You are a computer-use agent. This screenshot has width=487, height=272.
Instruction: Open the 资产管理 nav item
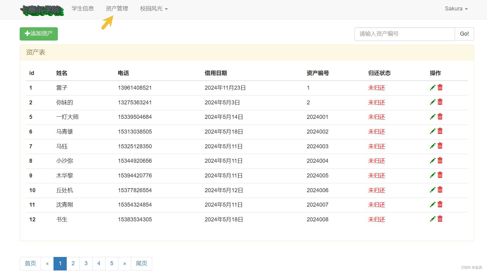pos(117,9)
